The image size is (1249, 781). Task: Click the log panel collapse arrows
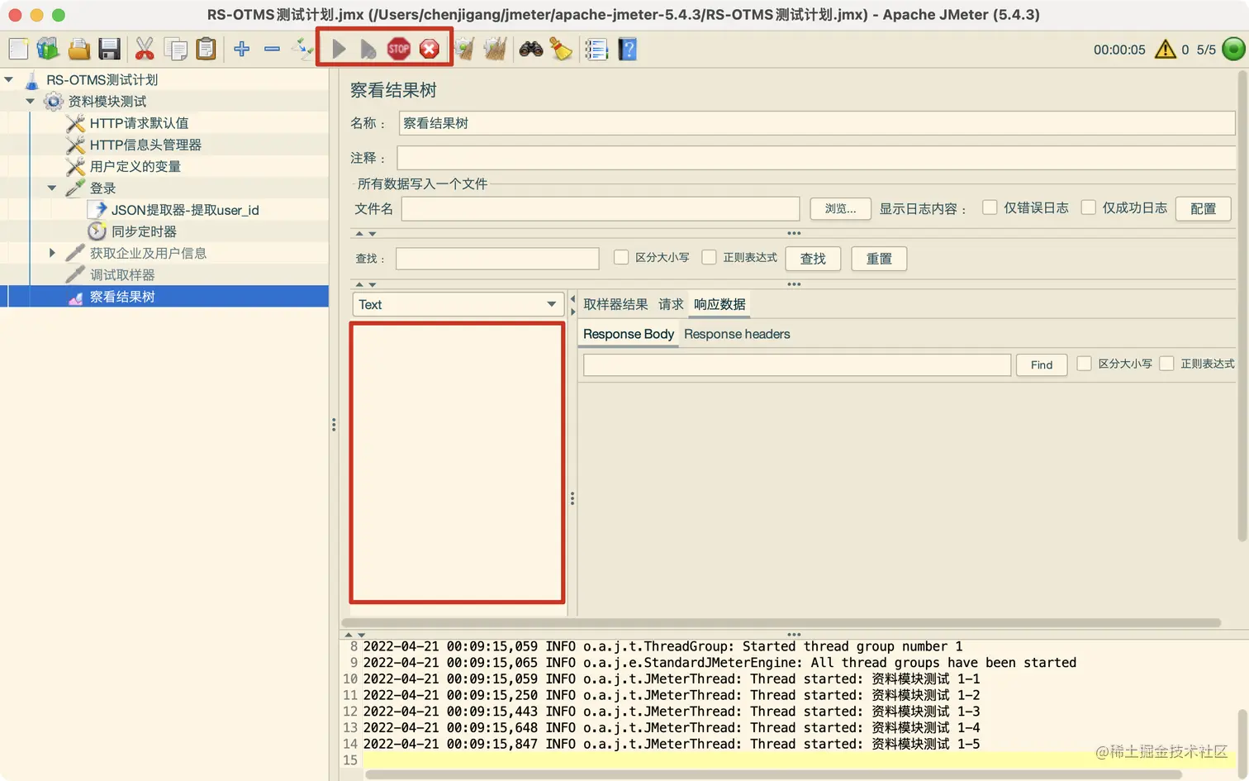pyautogui.click(x=354, y=635)
